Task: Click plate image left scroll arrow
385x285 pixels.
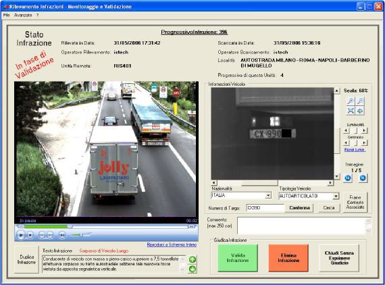Action: [213, 182]
